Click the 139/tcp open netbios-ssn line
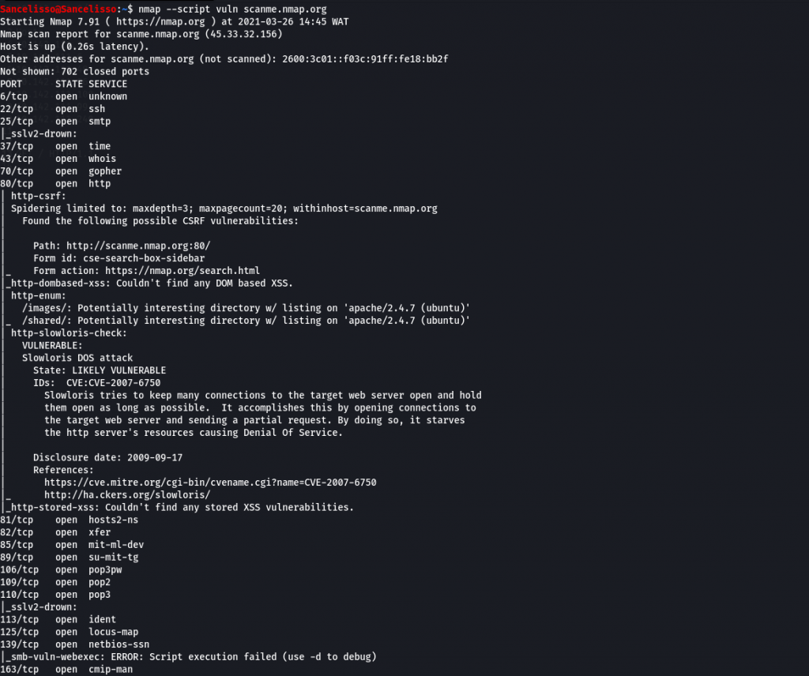 click(75, 644)
